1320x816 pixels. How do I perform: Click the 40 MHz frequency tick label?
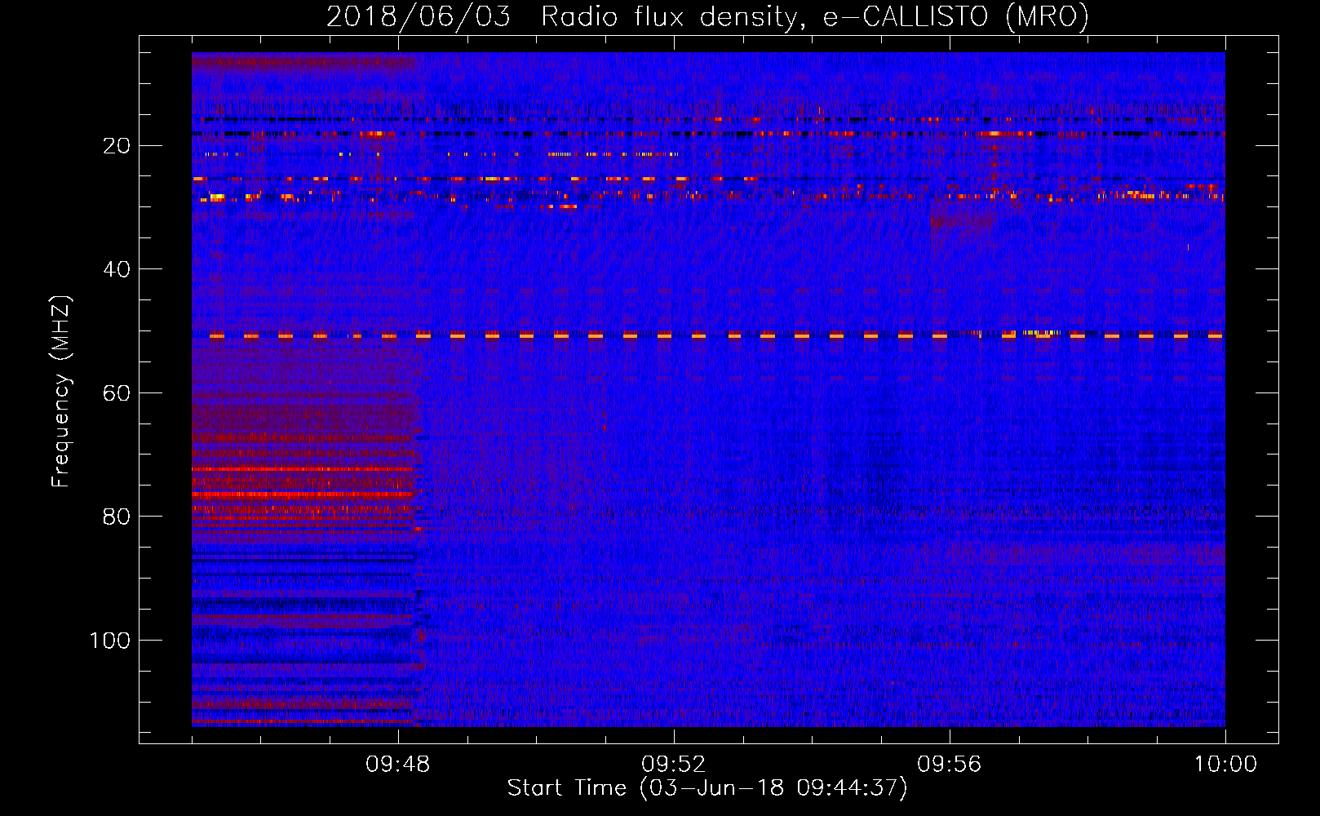click(x=117, y=269)
